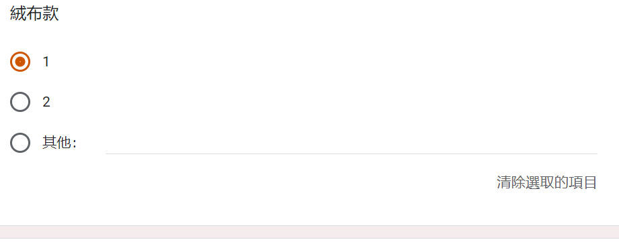Image resolution: width=619 pixels, height=242 pixels.
Task: Clear selection via 清除選取的項目
Action: [x=546, y=182]
